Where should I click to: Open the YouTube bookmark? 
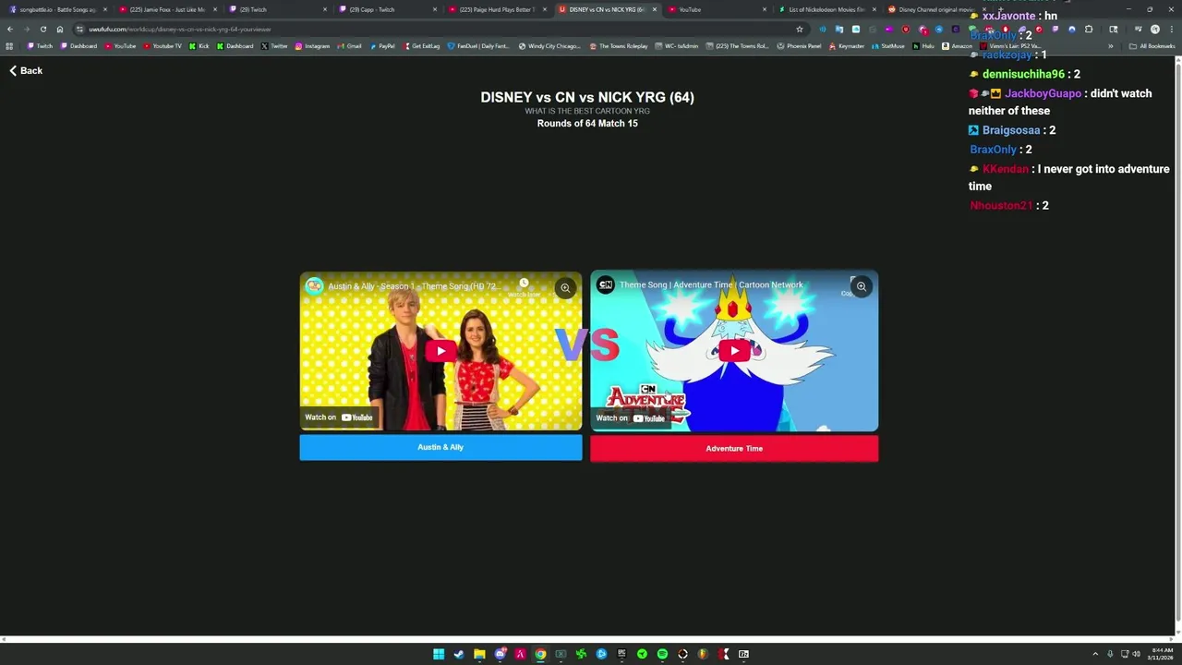(x=120, y=46)
